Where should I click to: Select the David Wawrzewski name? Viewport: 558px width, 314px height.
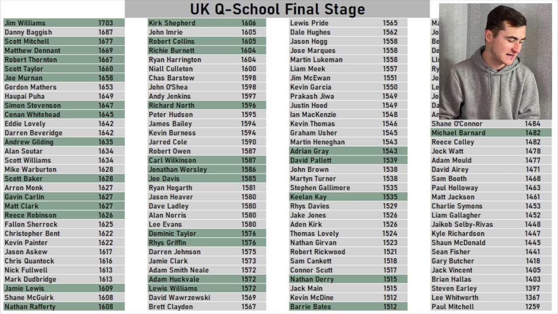179,297
